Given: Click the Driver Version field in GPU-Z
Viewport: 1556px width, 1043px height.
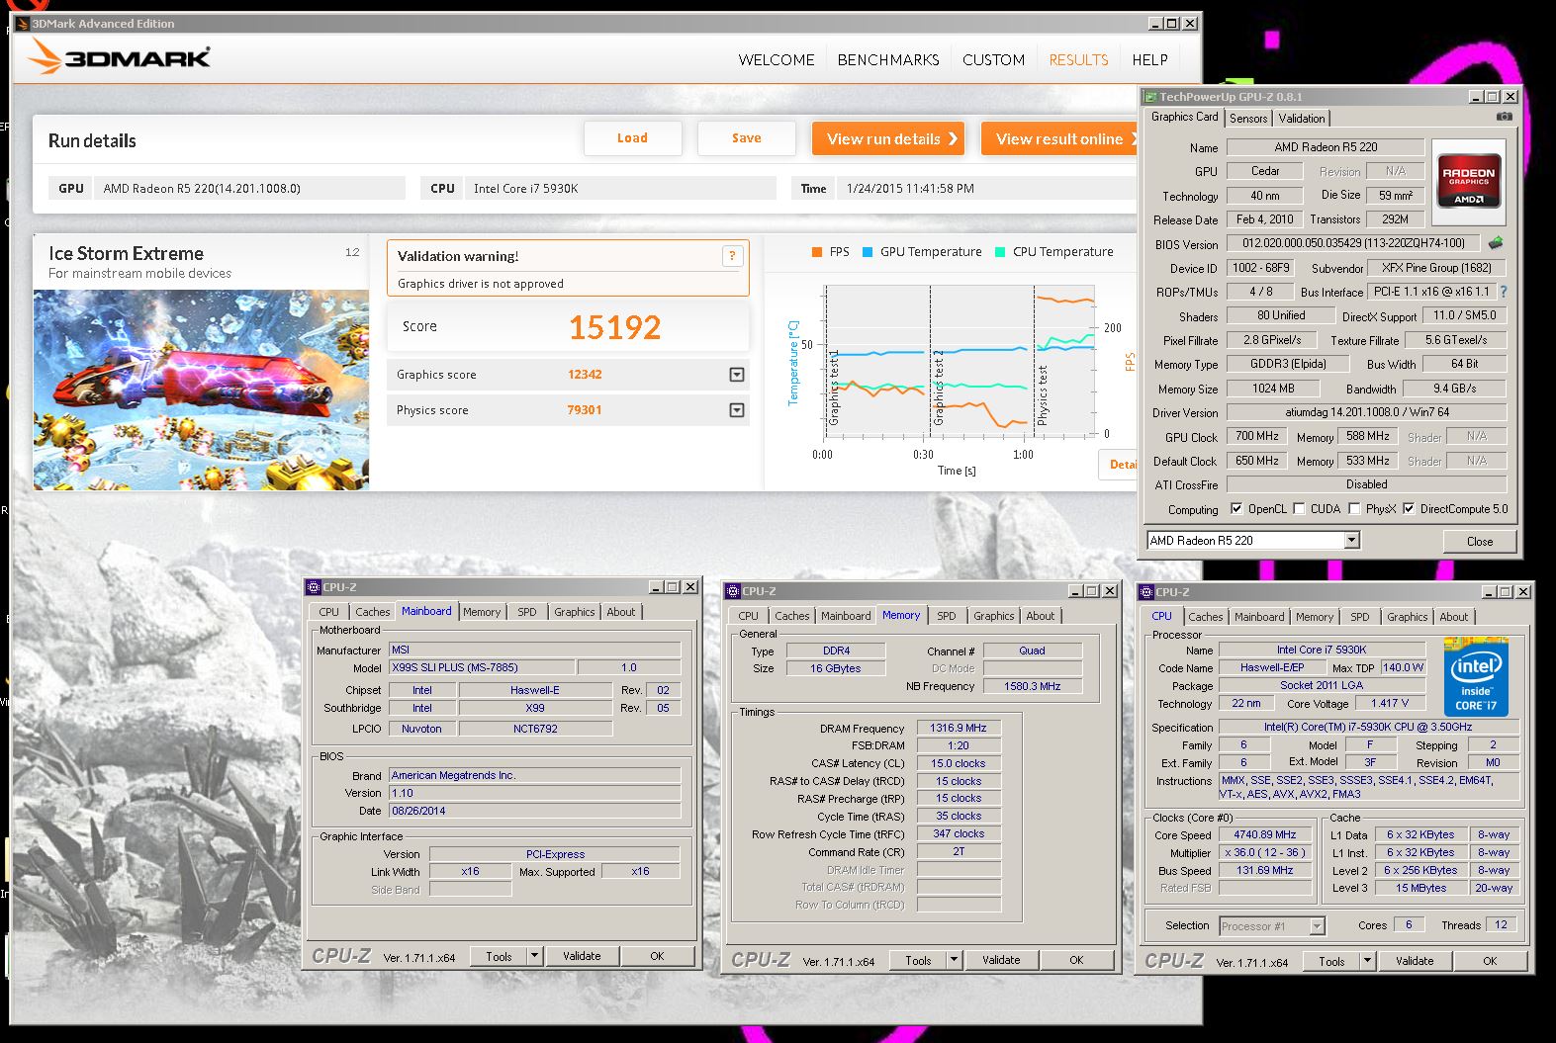Looking at the screenshot, I should 1367,412.
